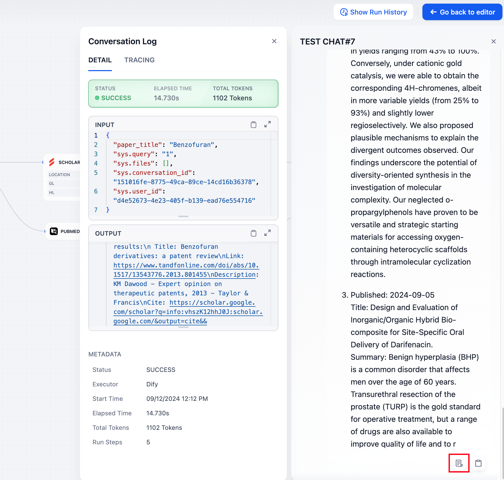Copy the INPUT JSON to clipboard
Screen dimensions: 504x480
[253, 125]
